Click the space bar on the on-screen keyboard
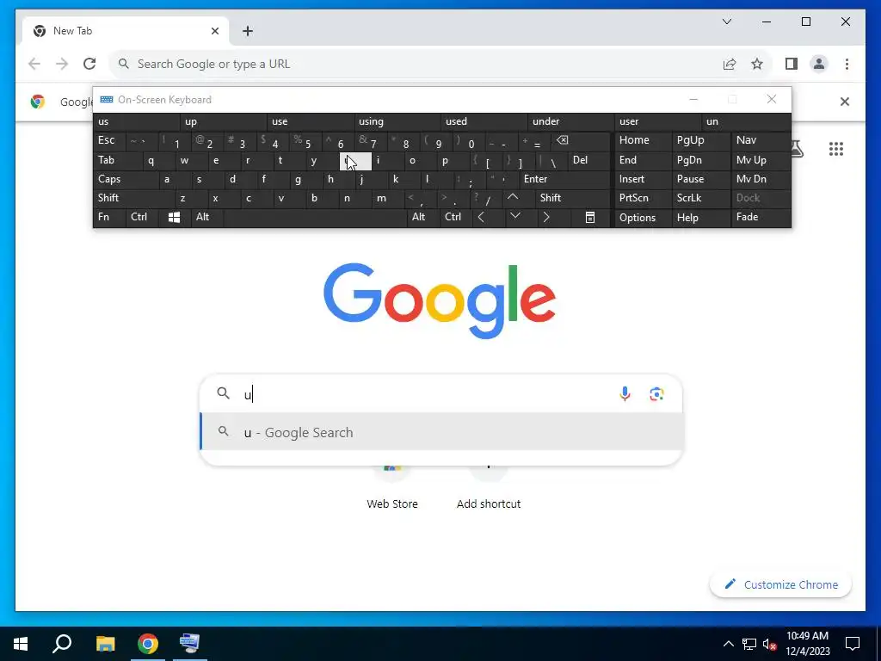881x661 pixels. (315, 217)
